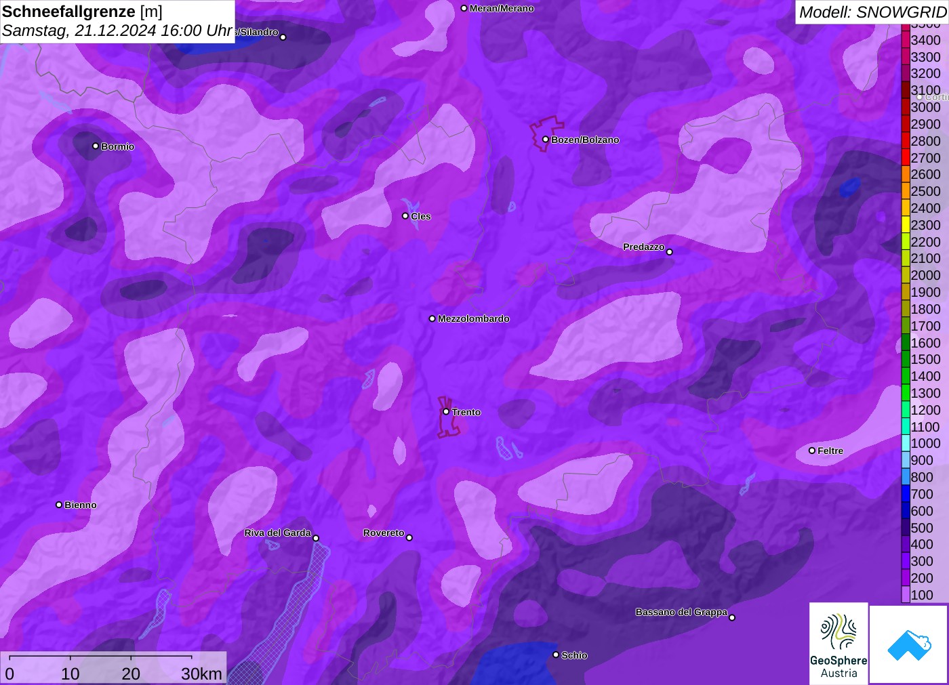Click the Bozen/Bolzano label text

click(x=585, y=140)
